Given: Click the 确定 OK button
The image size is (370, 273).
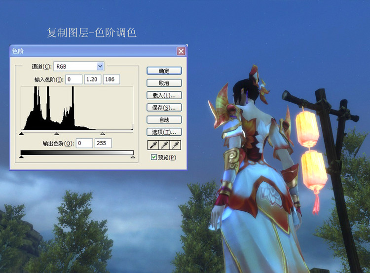Looking at the screenshot, I should point(164,71).
